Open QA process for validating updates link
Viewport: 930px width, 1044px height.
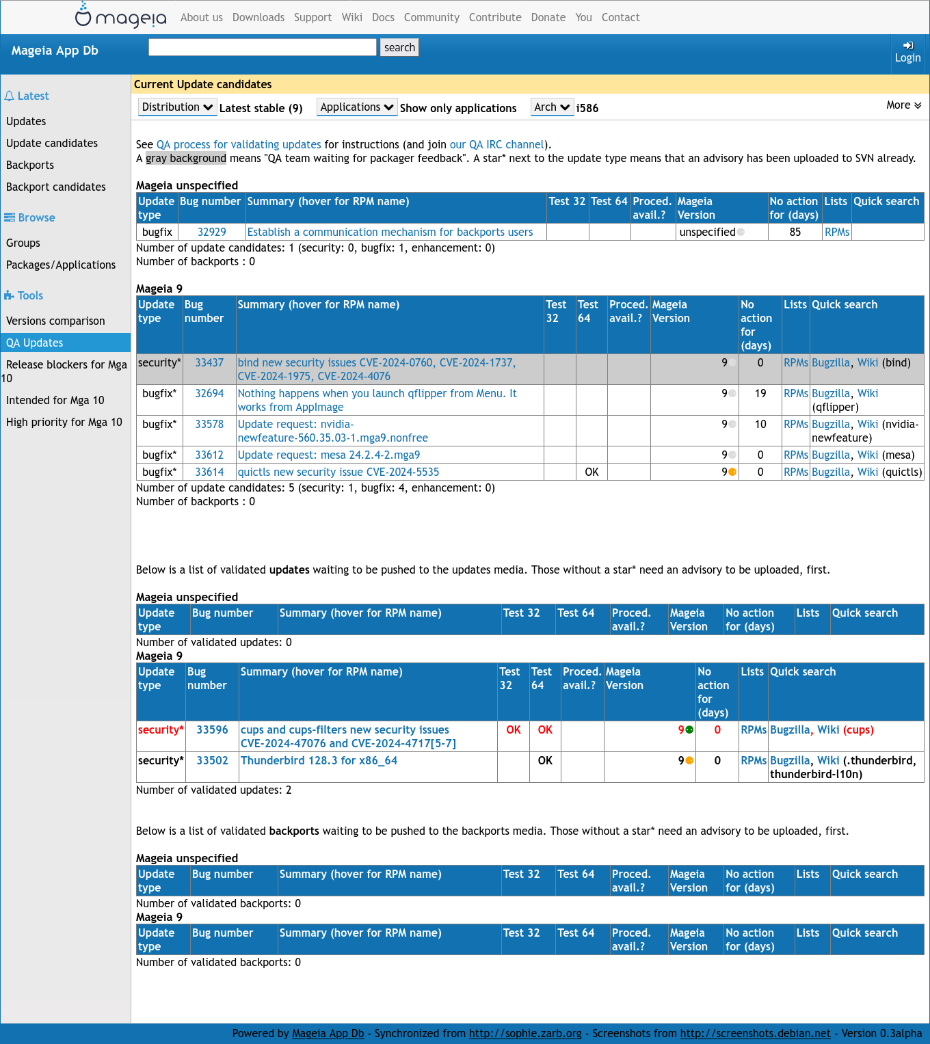point(239,144)
